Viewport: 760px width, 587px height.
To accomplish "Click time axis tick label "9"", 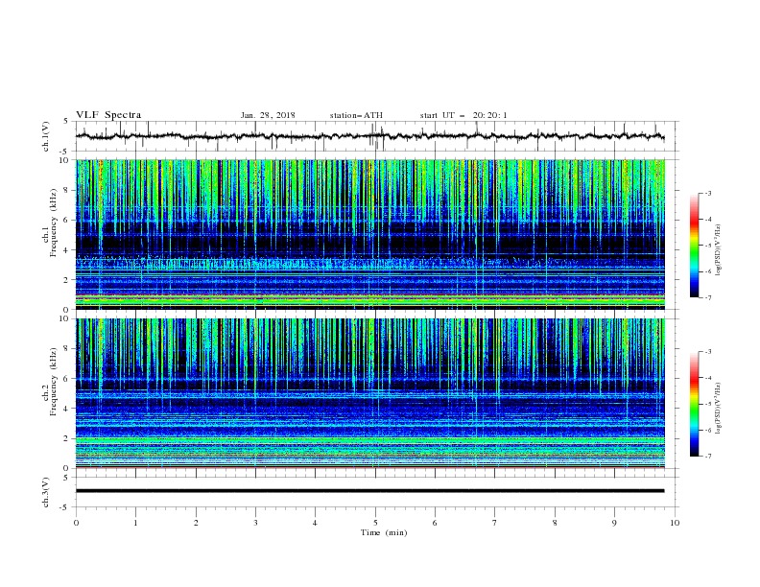I will click(614, 523).
